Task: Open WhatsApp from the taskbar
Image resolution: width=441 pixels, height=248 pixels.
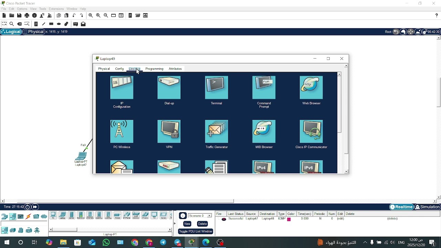Action: [x=106, y=242]
